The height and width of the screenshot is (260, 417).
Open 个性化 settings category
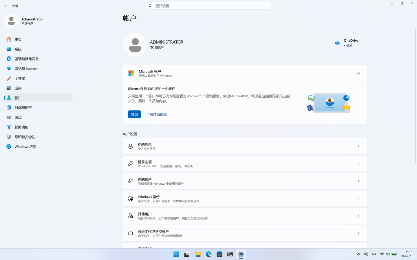pyautogui.click(x=38, y=78)
